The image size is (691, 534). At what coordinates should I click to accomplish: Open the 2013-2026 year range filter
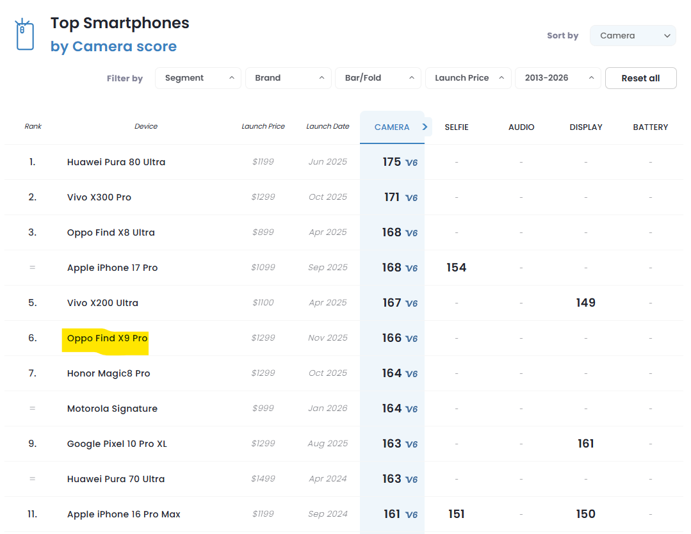tap(558, 78)
